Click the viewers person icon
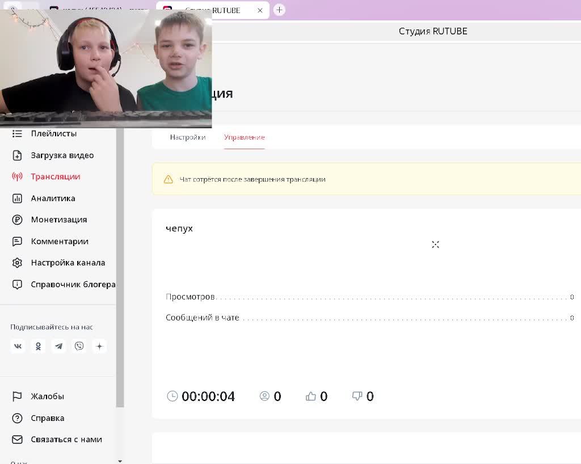 tap(264, 396)
